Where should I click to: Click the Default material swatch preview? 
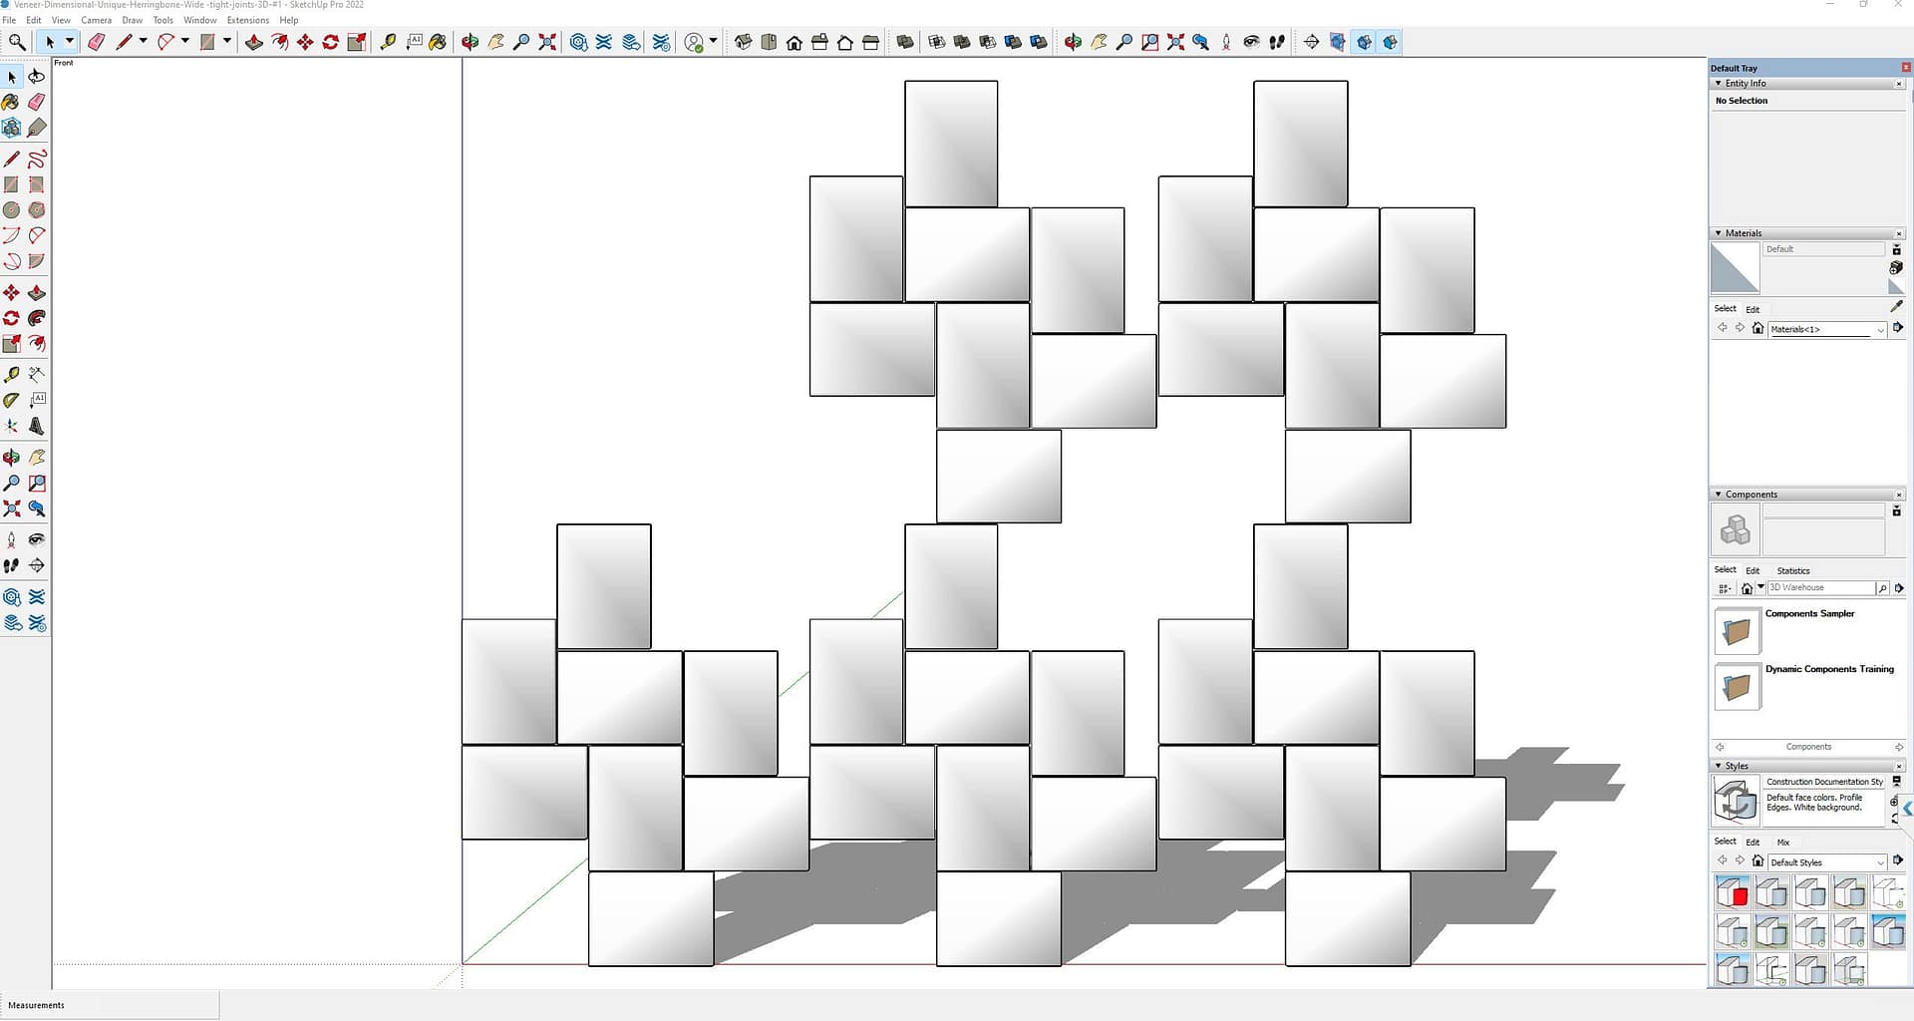pyautogui.click(x=1735, y=267)
